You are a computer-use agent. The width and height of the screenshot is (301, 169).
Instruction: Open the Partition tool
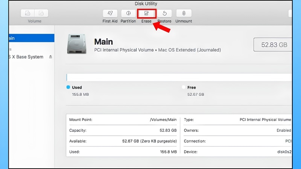tap(128, 13)
